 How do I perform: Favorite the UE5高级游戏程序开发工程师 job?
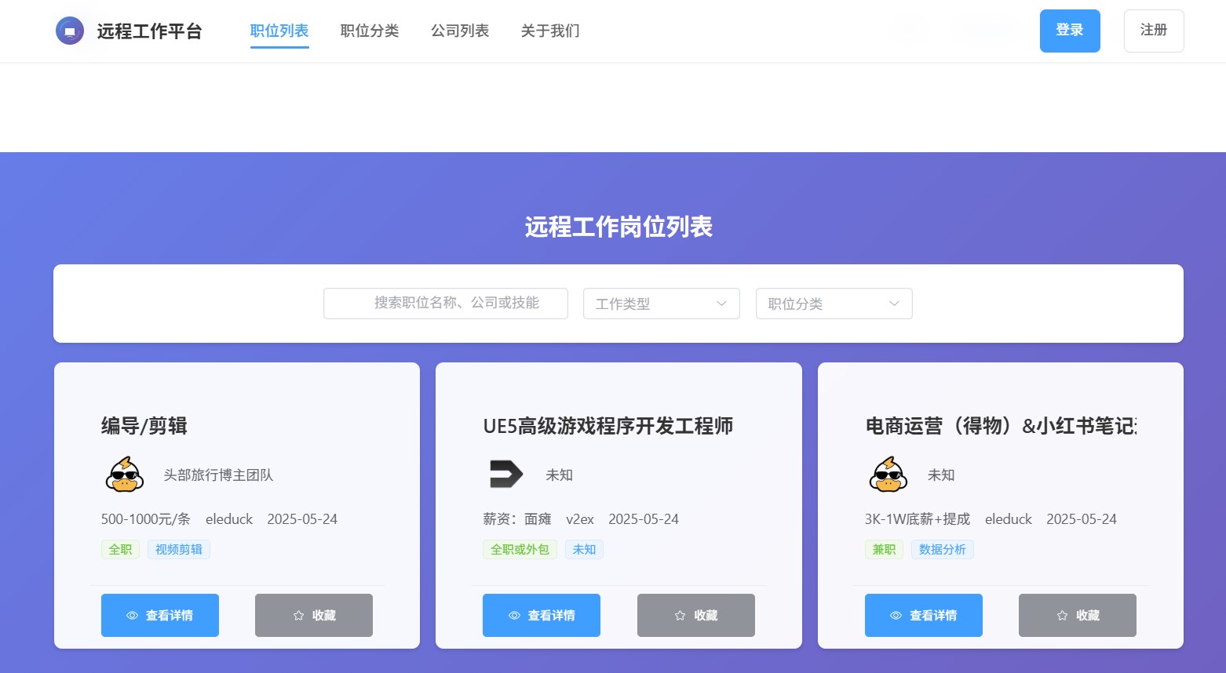click(x=696, y=615)
